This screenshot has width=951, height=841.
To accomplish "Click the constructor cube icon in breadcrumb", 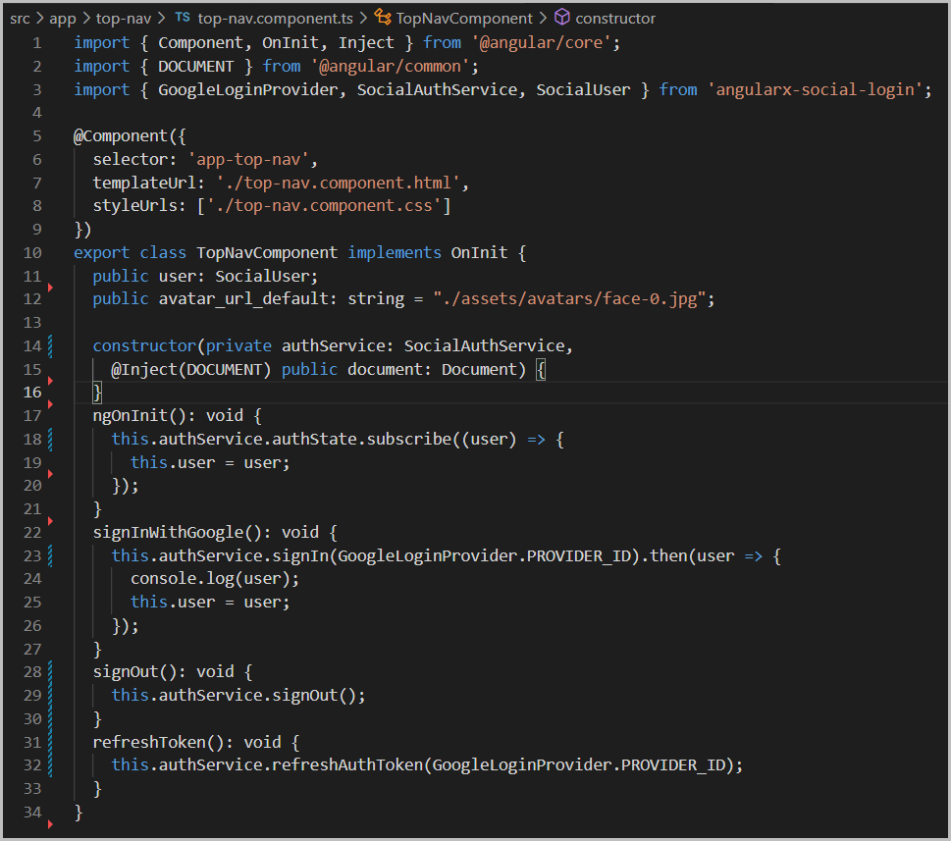I will click(x=561, y=18).
